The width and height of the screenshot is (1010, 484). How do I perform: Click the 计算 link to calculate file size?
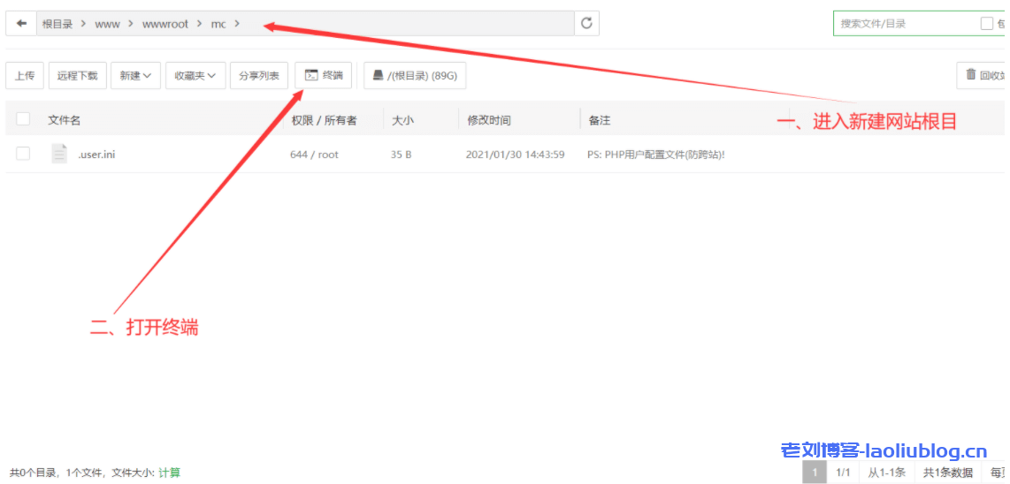[x=169, y=473]
